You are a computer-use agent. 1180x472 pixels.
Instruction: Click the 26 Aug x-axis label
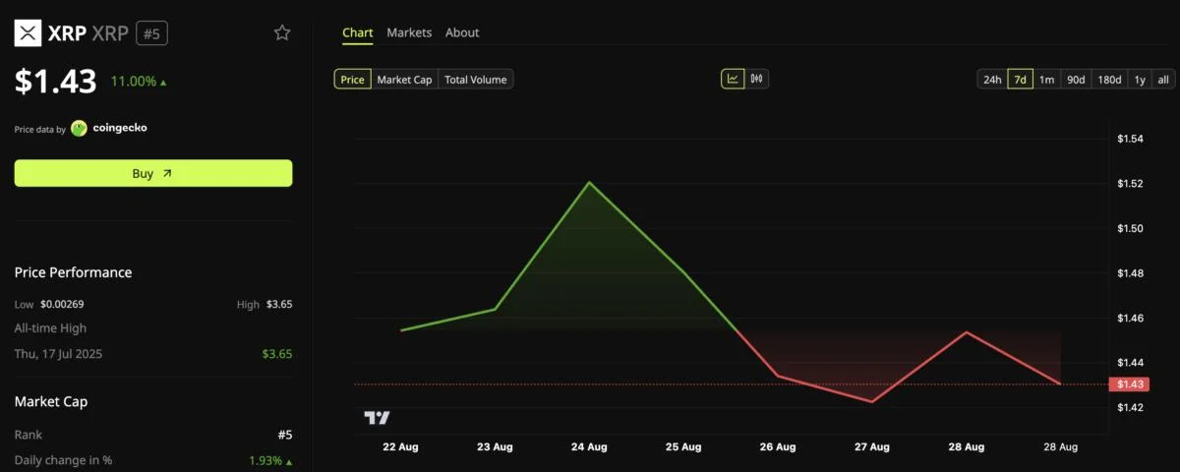(778, 446)
